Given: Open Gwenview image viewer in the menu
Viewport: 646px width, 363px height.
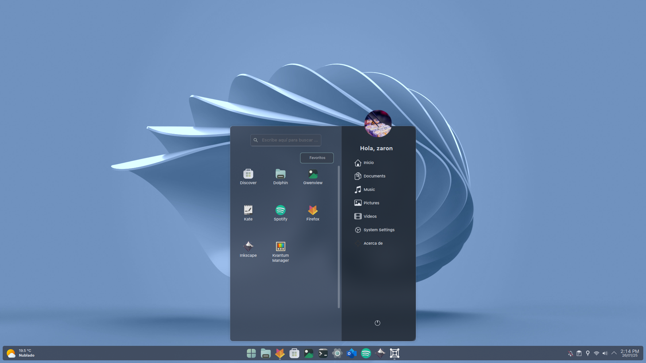Looking at the screenshot, I should (x=313, y=177).
